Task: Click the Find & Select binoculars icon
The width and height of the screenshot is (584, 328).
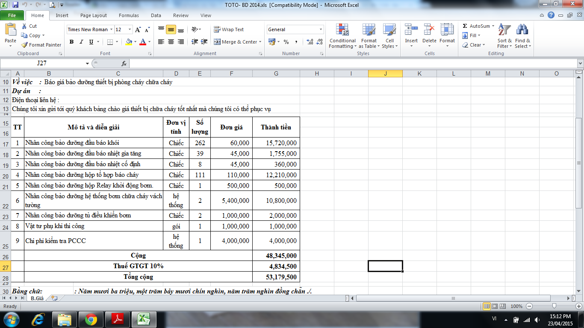Action: coord(522,30)
